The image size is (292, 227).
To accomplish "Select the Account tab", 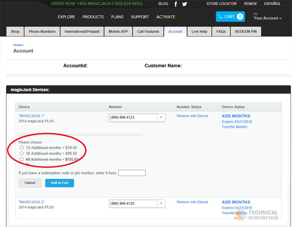I will coord(175,32).
